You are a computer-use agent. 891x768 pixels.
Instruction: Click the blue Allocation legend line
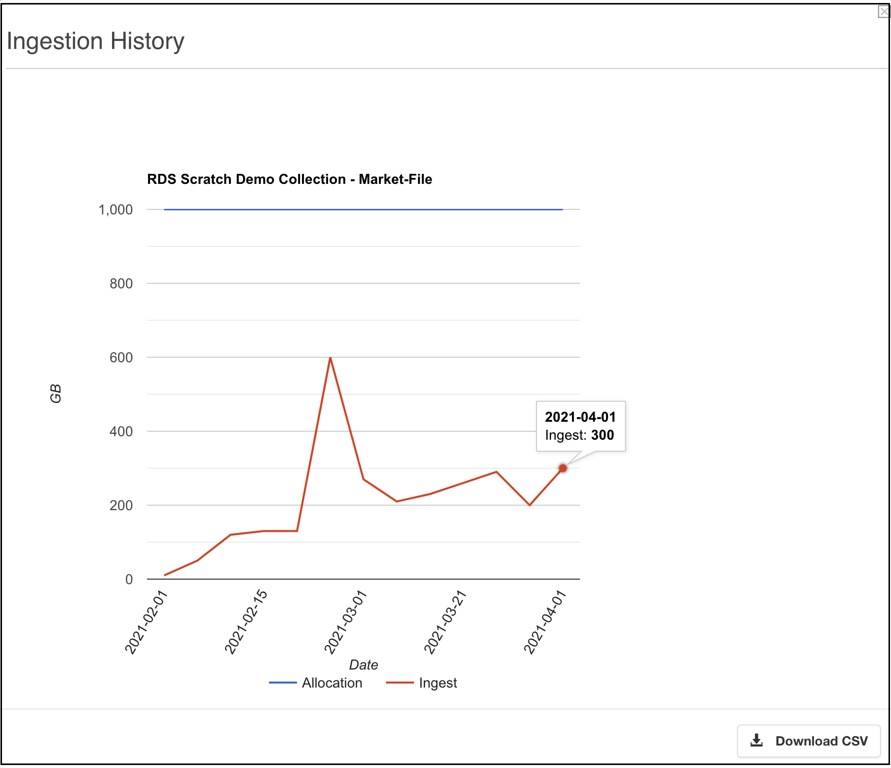click(282, 683)
